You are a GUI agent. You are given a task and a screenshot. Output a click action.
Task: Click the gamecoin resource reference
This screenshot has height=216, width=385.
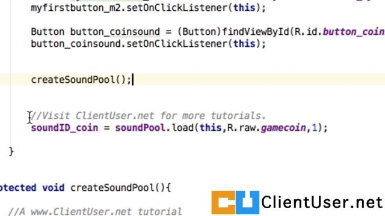coord(283,128)
